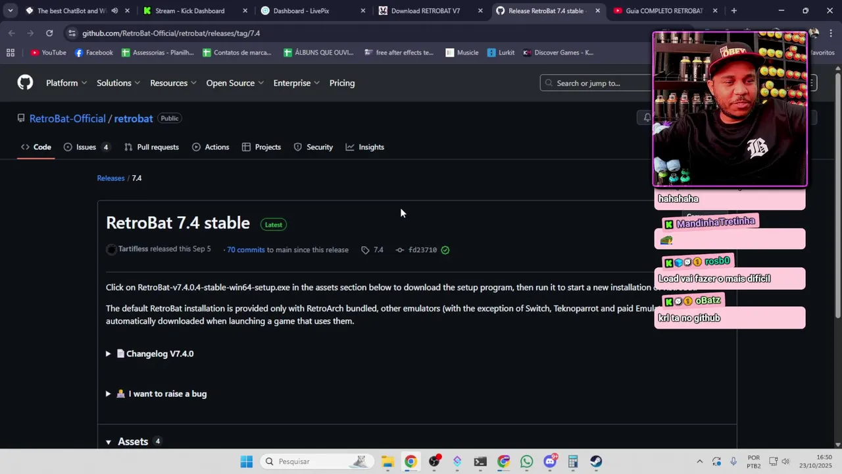Open File Explorer from taskbar
Viewport: 842px width, 474px height.
387,461
